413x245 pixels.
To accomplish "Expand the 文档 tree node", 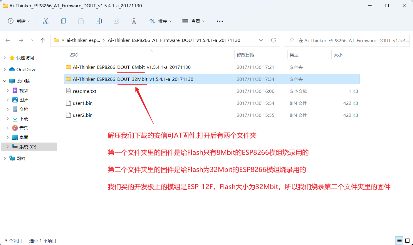I will tap(8, 109).
